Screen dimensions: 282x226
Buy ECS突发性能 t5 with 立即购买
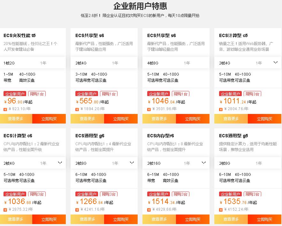49,119
